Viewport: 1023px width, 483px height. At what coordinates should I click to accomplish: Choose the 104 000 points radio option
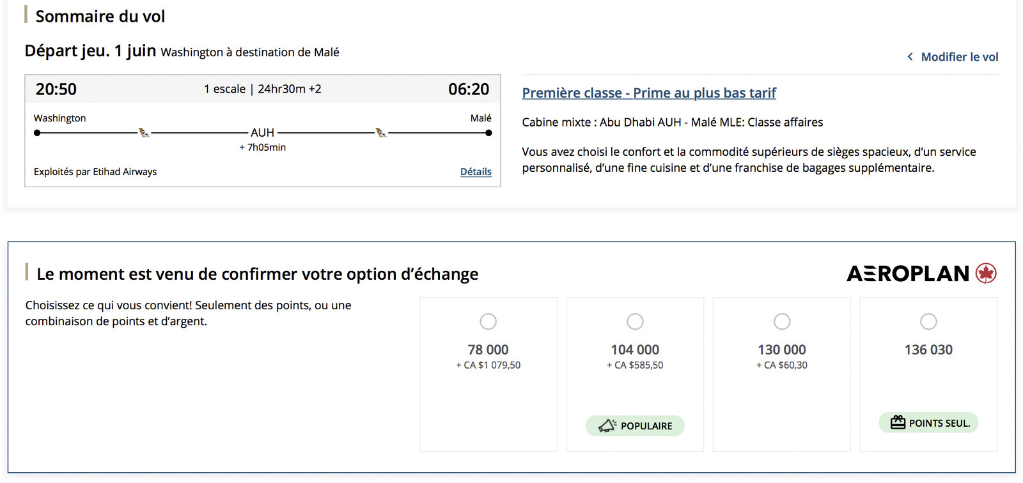tap(635, 321)
